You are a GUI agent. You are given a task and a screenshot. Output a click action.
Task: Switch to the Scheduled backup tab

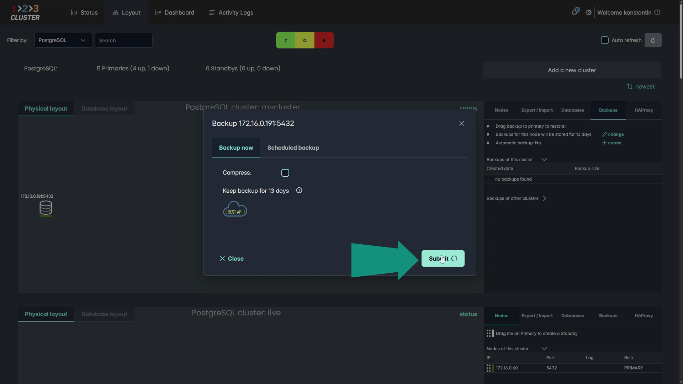coord(293,148)
